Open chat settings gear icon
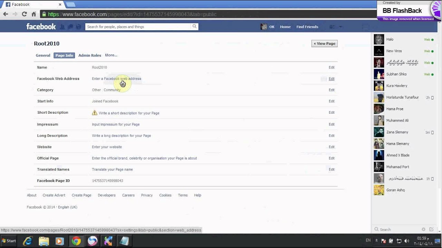 (x=423, y=229)
